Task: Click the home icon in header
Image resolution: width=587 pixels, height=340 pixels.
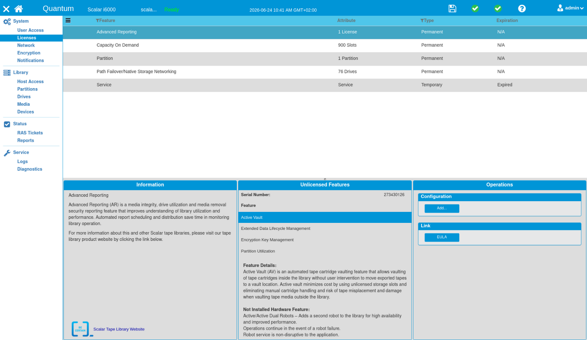Action: coord(18,9)
